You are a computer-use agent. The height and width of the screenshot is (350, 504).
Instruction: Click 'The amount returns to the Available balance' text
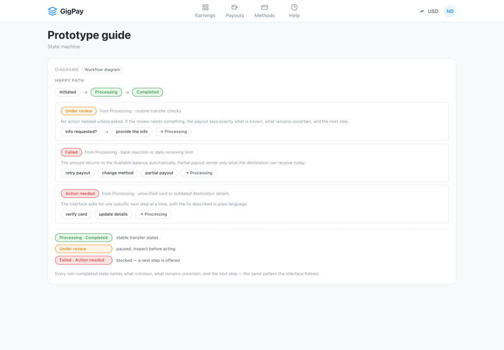tap(183, 162)
